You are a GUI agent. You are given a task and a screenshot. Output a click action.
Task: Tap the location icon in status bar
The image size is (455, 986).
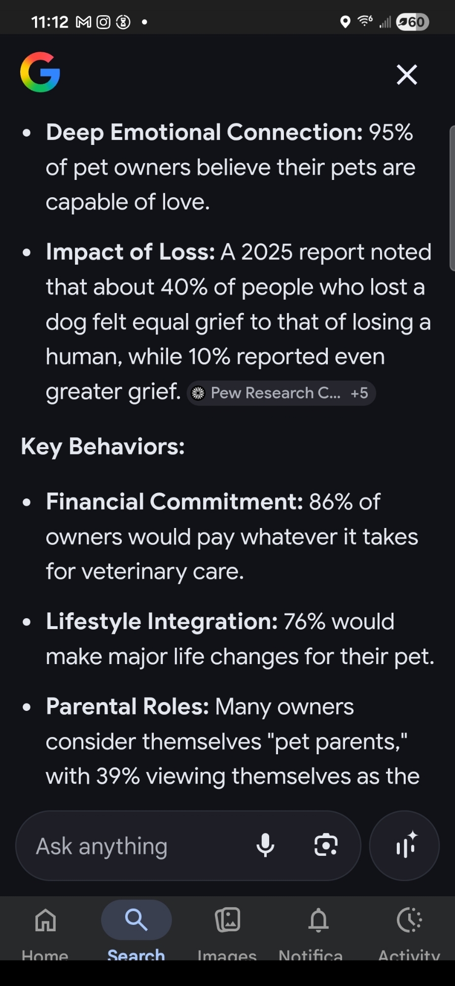(x=346, y=22)
